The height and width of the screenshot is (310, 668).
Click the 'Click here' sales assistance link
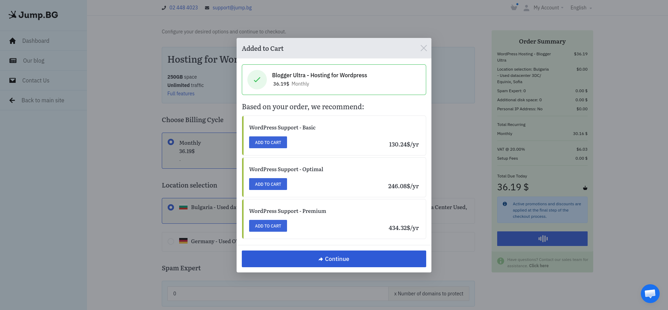539,266
